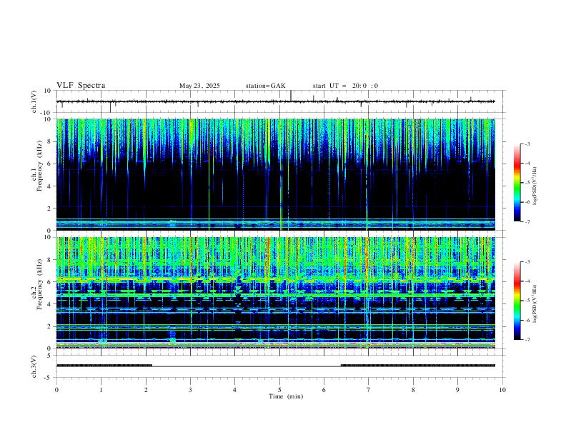The height and width of the screenshot is (437, 566).
Task: Click the "-3" label on upper color bar
Action: (x=527, y=144)
